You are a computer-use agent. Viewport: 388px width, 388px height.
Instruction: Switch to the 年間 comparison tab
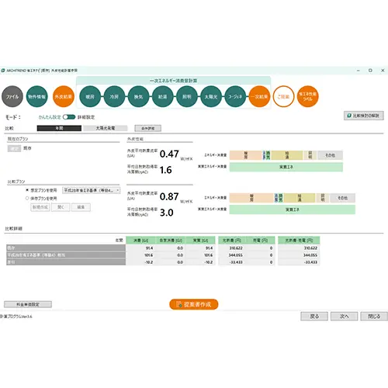point(59,128)
